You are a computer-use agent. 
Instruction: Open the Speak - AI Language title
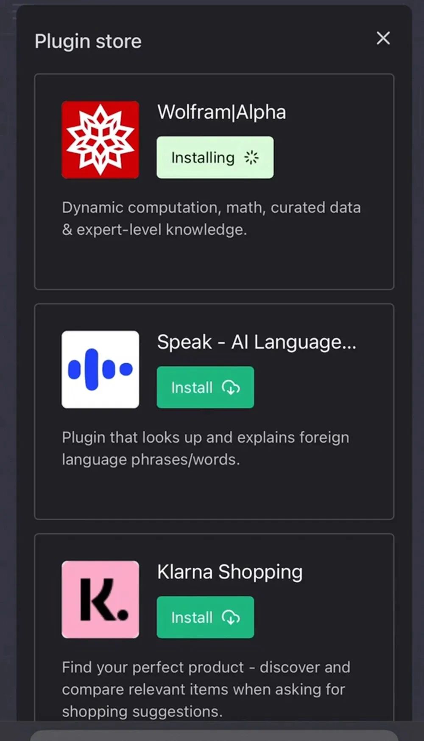pyautogui.click(x=257, y=342)
